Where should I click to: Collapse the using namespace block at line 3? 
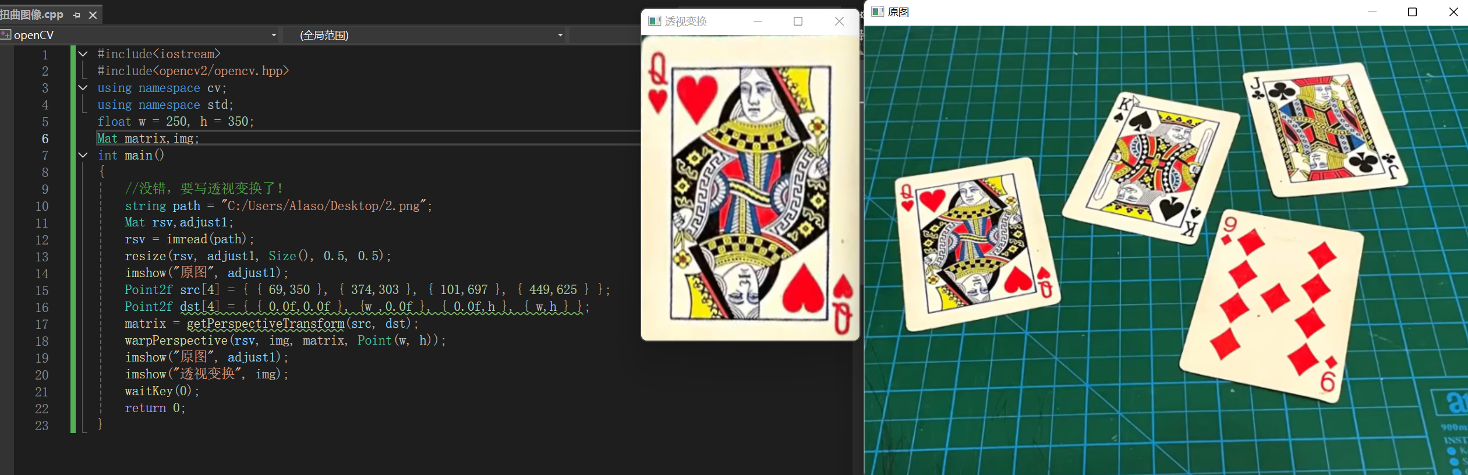83,88
